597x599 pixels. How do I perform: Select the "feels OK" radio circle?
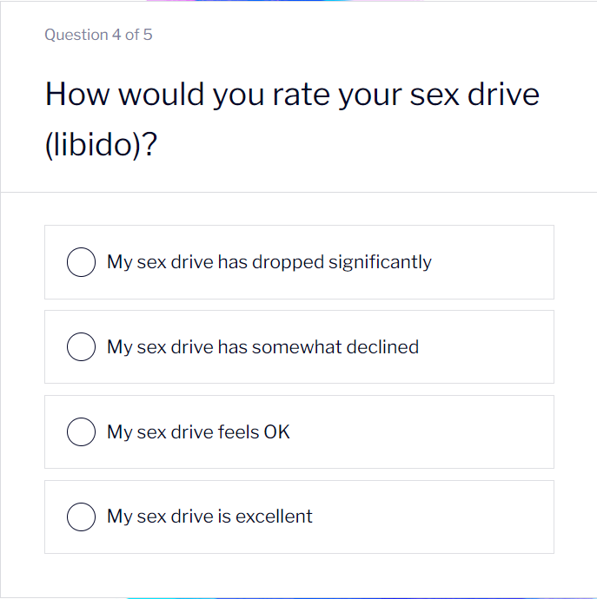pos(81,432)
